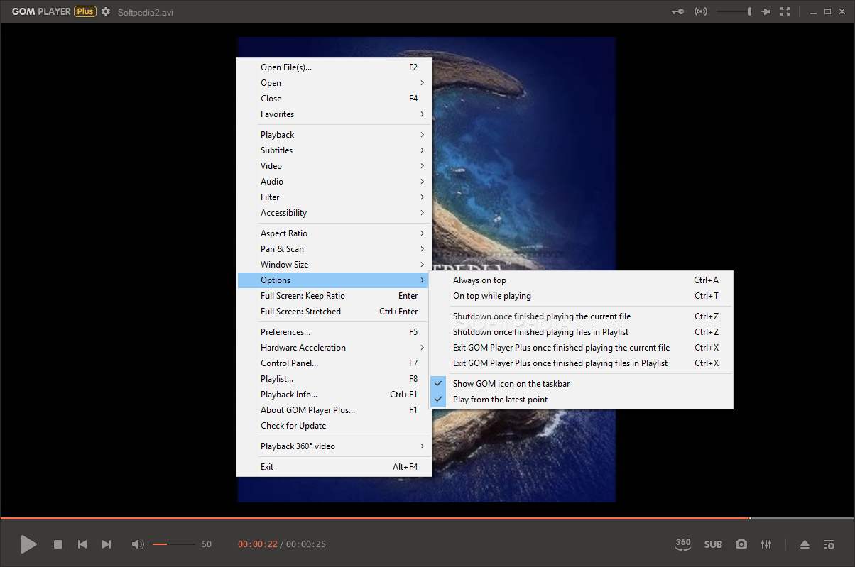855x567 pixels.
Task: Expand the Open submenu
Action: [x=334, y=83]
